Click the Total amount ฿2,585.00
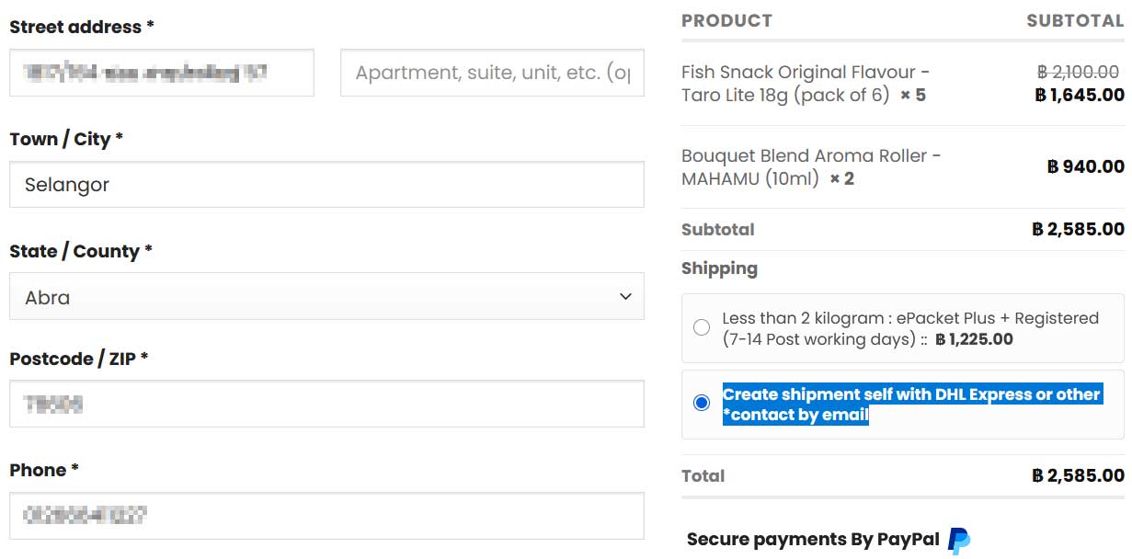The height and width of the screenshot is (559, 1132). tap(1078, 475)
